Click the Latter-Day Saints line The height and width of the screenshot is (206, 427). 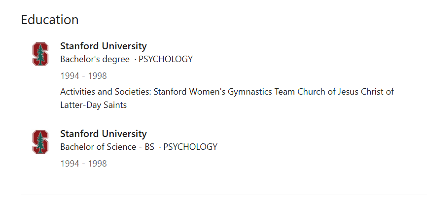(x=93, y=105)
